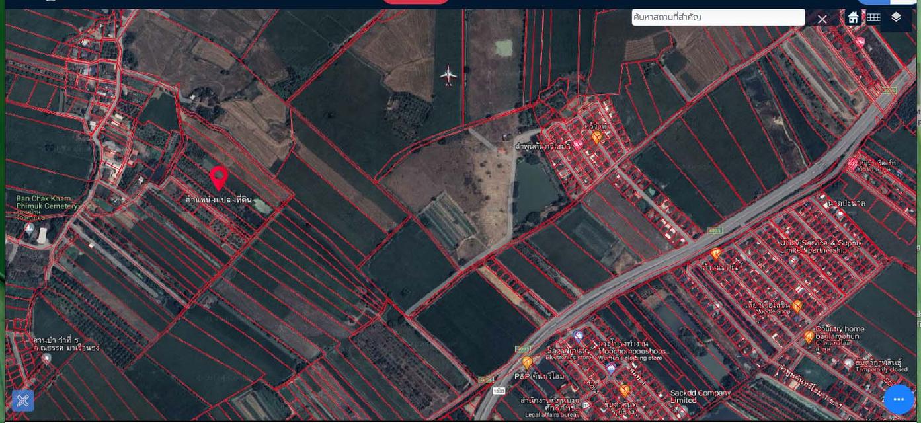Select the orange pin above Legal affairs bureau
The image size is (921, 423).
point(624,391)
